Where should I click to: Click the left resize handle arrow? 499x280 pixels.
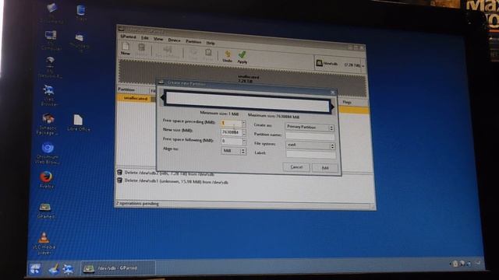(x=163, y=97)
